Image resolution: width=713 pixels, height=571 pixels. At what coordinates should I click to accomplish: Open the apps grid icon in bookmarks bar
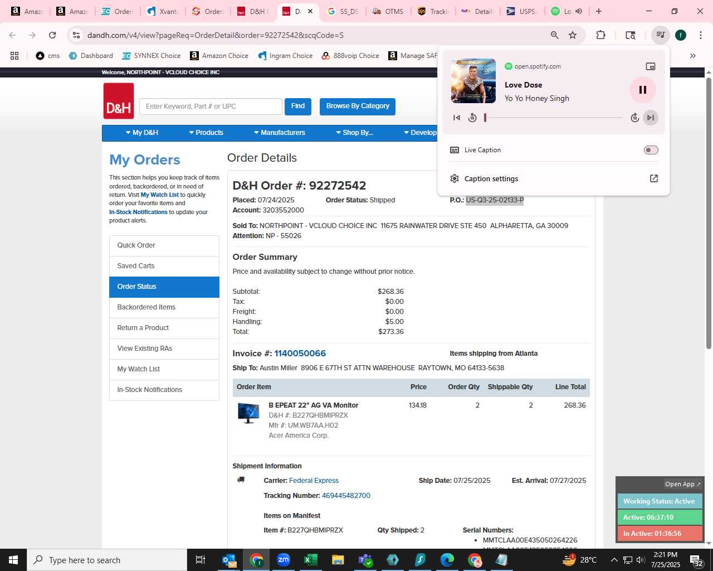14,56
